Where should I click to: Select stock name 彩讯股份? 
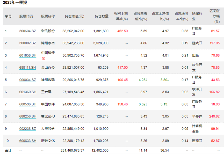click(x=48, y=31)
